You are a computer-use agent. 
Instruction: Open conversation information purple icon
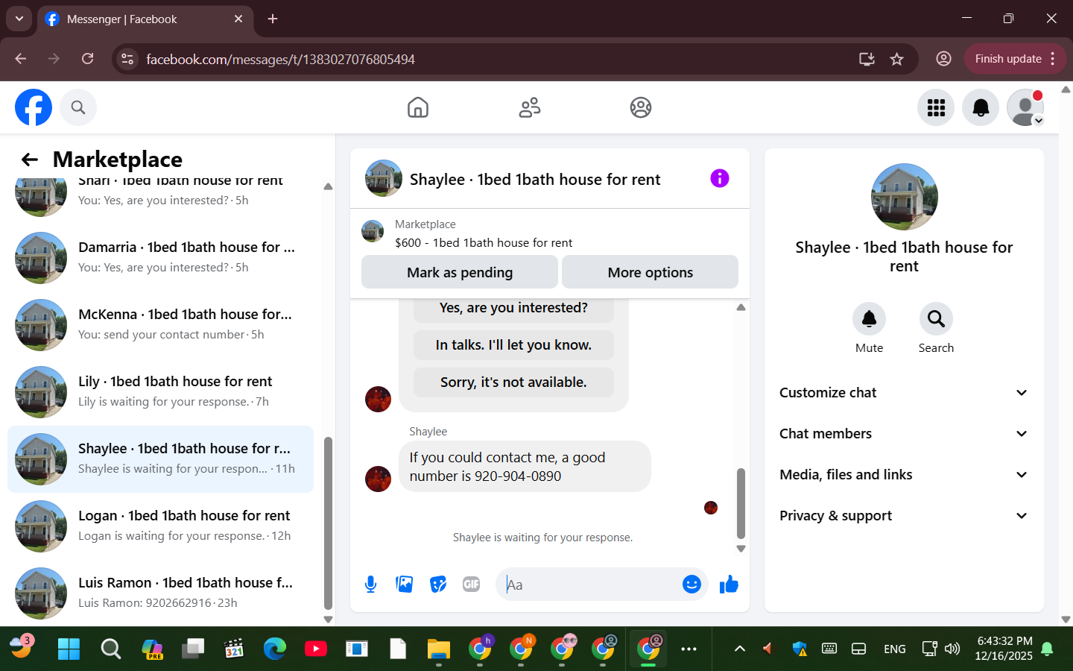(719, 178)
